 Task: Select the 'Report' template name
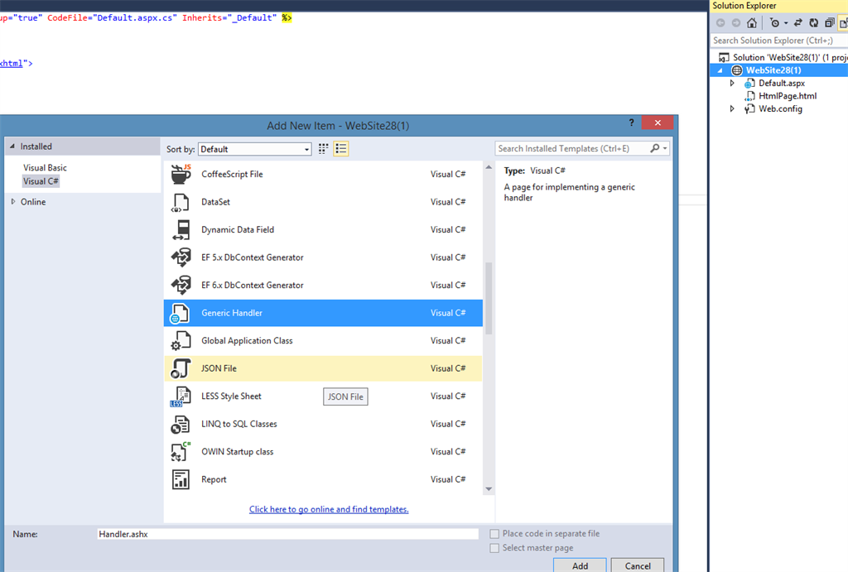[x=214, y=479]
